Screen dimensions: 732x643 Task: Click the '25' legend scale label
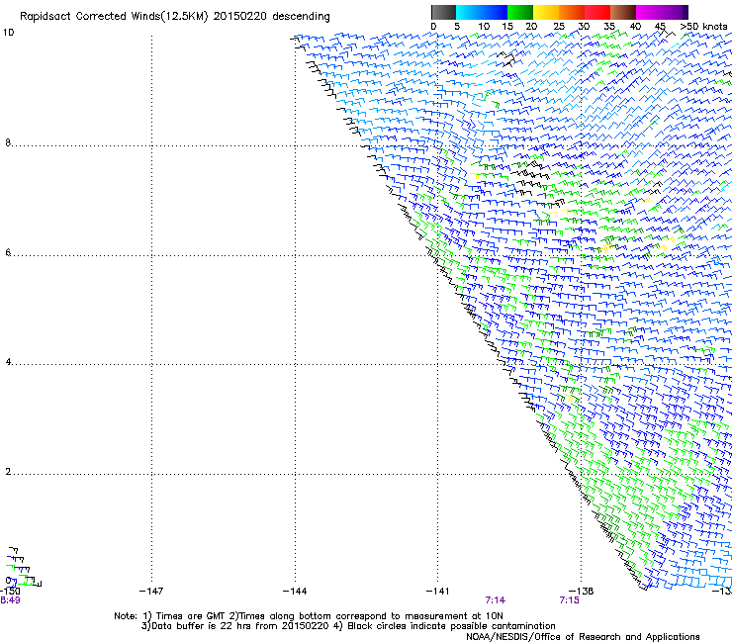click(x=559, y=27)
